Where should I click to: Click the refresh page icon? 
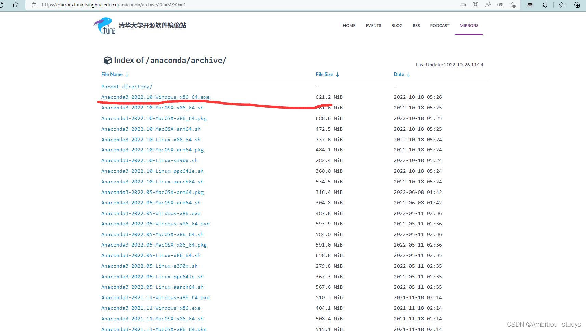[x=1, y=5]
